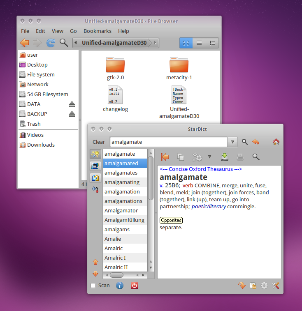Switch File Browser to icon view

click(186, 43)
